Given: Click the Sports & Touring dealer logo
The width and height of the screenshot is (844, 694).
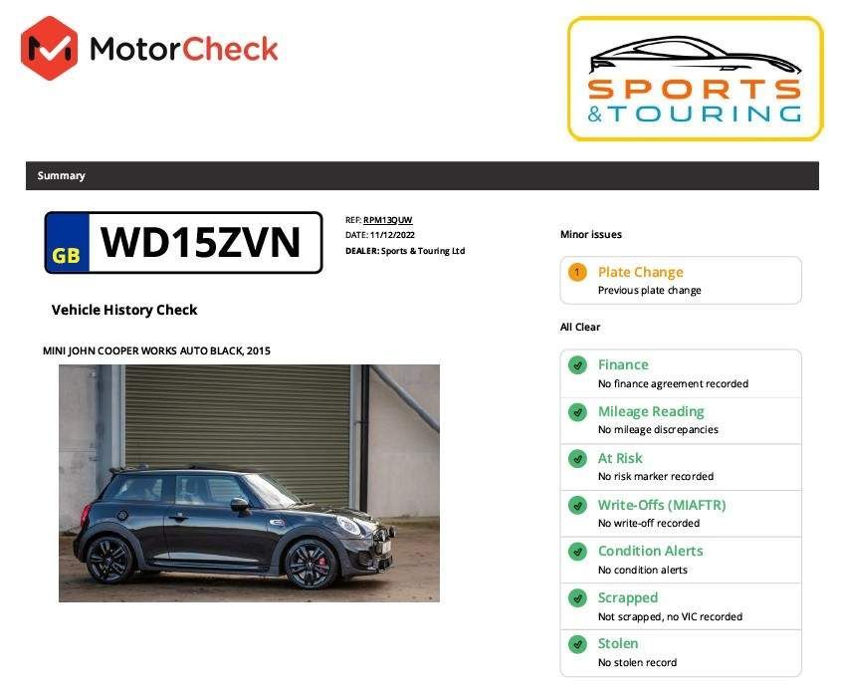Looking at the screenshot, I should click(696, 79).
